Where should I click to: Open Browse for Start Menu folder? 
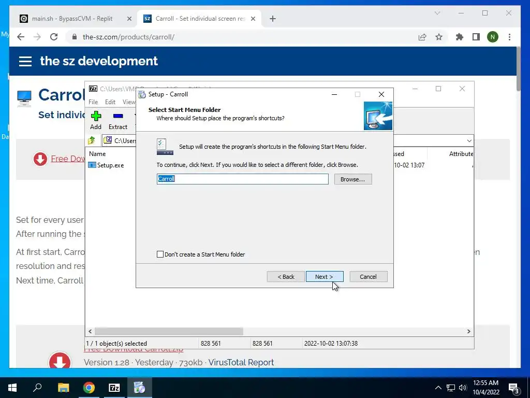click(353, 179)
